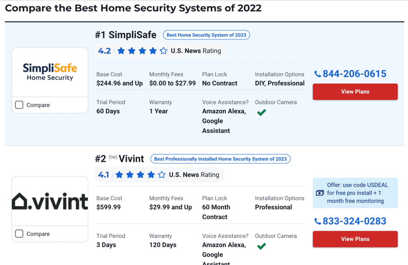Image resolution: width=408 pixels, height=265 pixels.
Task: Click the phone icon beside 844-206-0615
Action: [x=318, y=74]
